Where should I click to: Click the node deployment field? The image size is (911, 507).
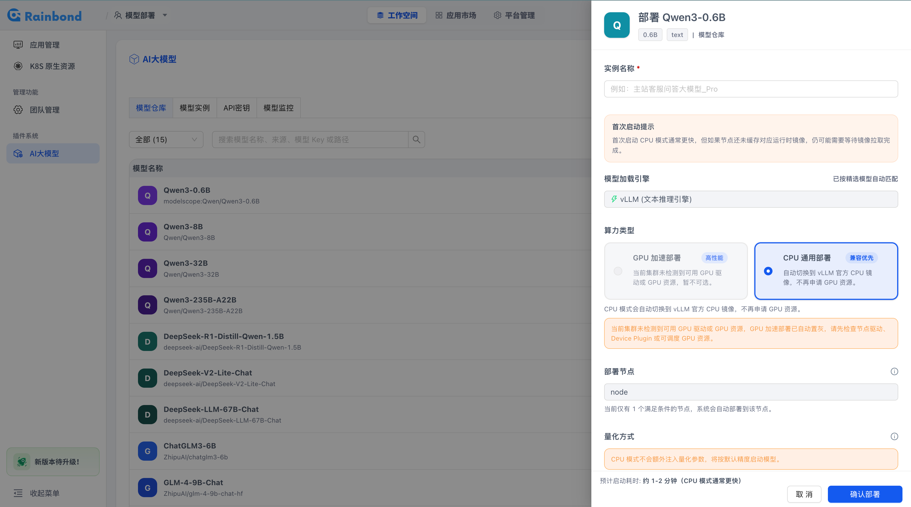pos(751,392)
